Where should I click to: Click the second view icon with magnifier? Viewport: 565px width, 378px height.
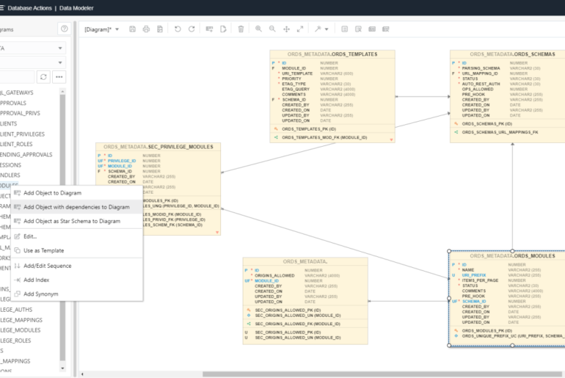(x=358, y=29)
